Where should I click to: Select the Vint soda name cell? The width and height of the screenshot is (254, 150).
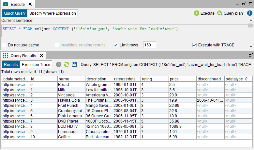(71, 95)
